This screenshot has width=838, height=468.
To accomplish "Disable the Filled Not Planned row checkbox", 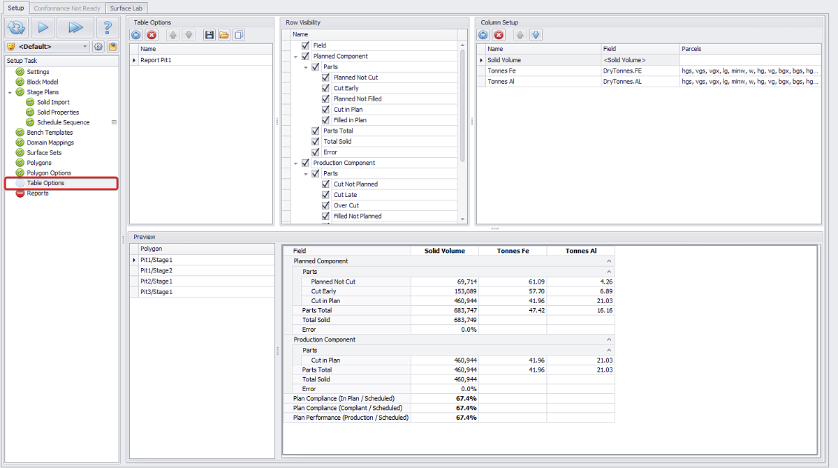I will tap(326, 216).
